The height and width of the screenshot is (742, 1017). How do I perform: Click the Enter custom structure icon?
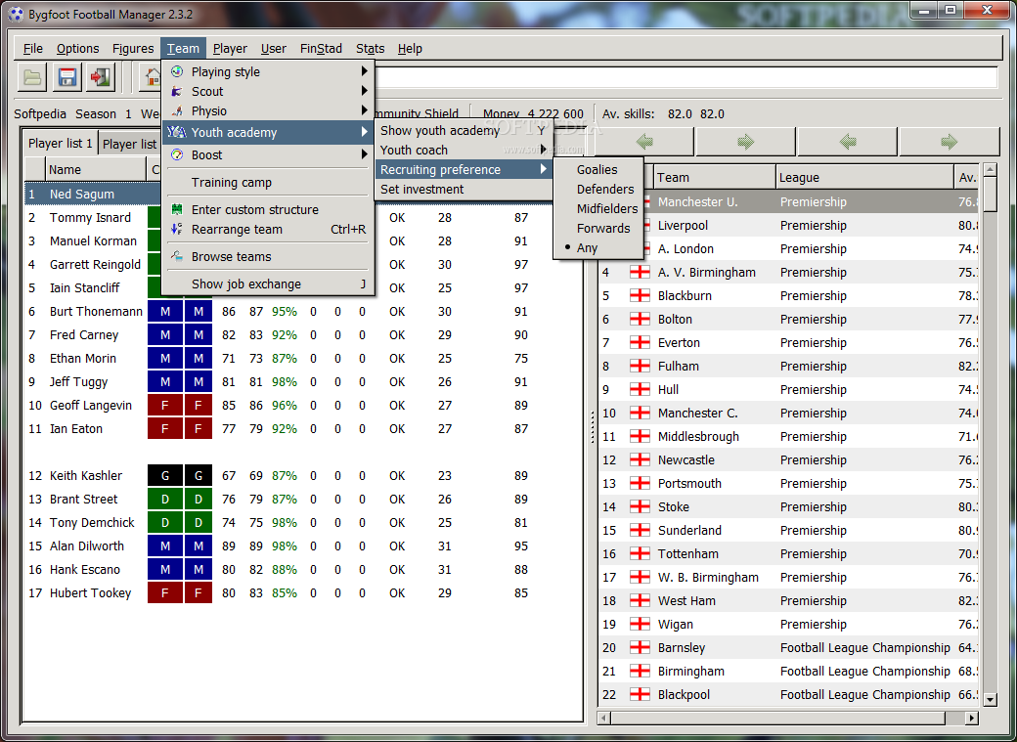[x=177, y=209]
